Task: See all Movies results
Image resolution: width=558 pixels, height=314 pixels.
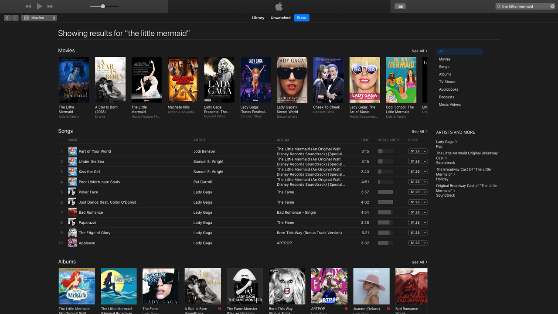Action: 419,51
